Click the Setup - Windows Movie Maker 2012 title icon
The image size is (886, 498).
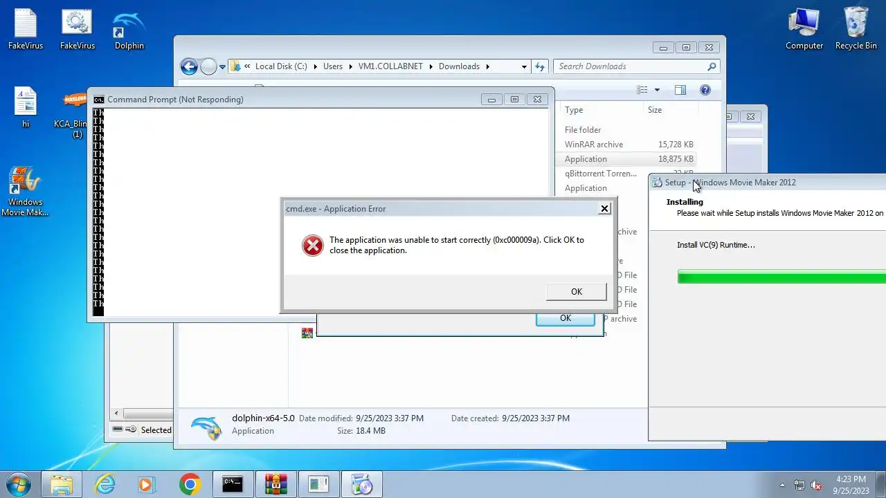[x=657, y=183]
